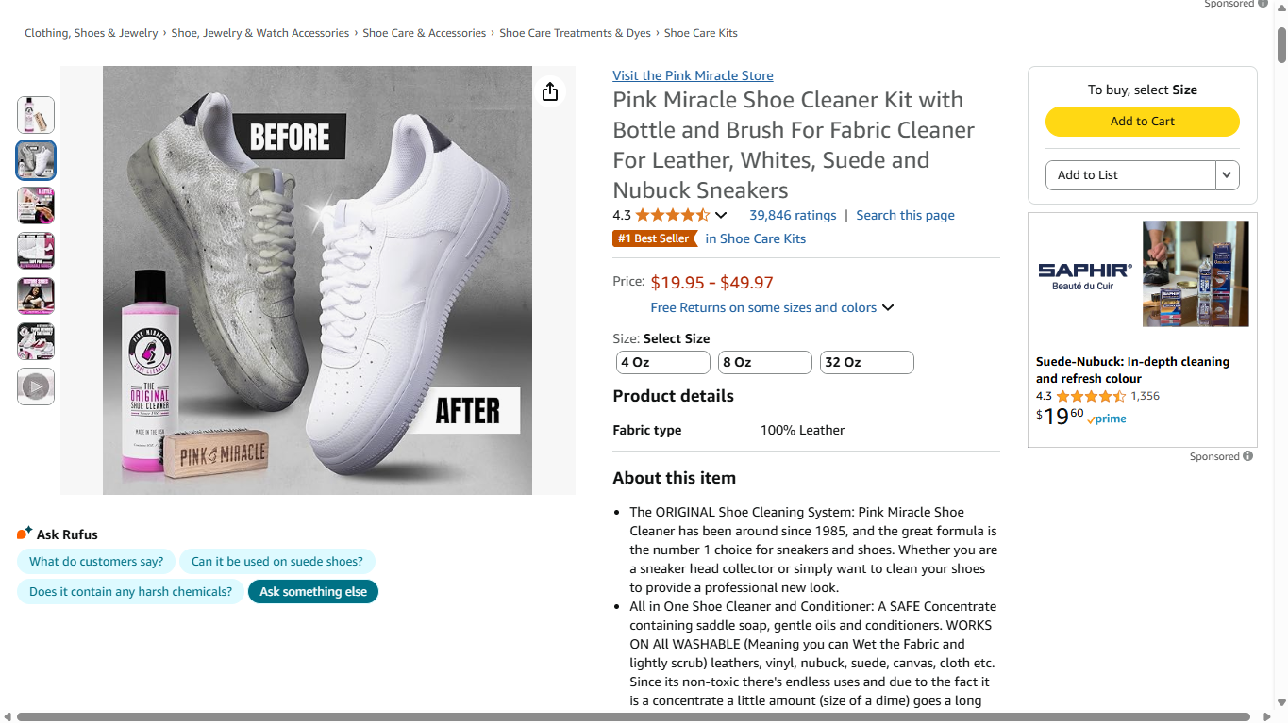Ask Rufus 'Can it be used on suede shoes?'
The height and width of the screenshot is (723, 1288).
coord(277,562)
